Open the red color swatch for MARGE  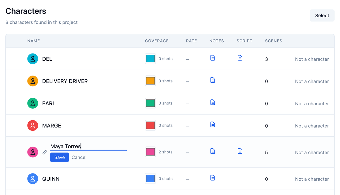150,125
